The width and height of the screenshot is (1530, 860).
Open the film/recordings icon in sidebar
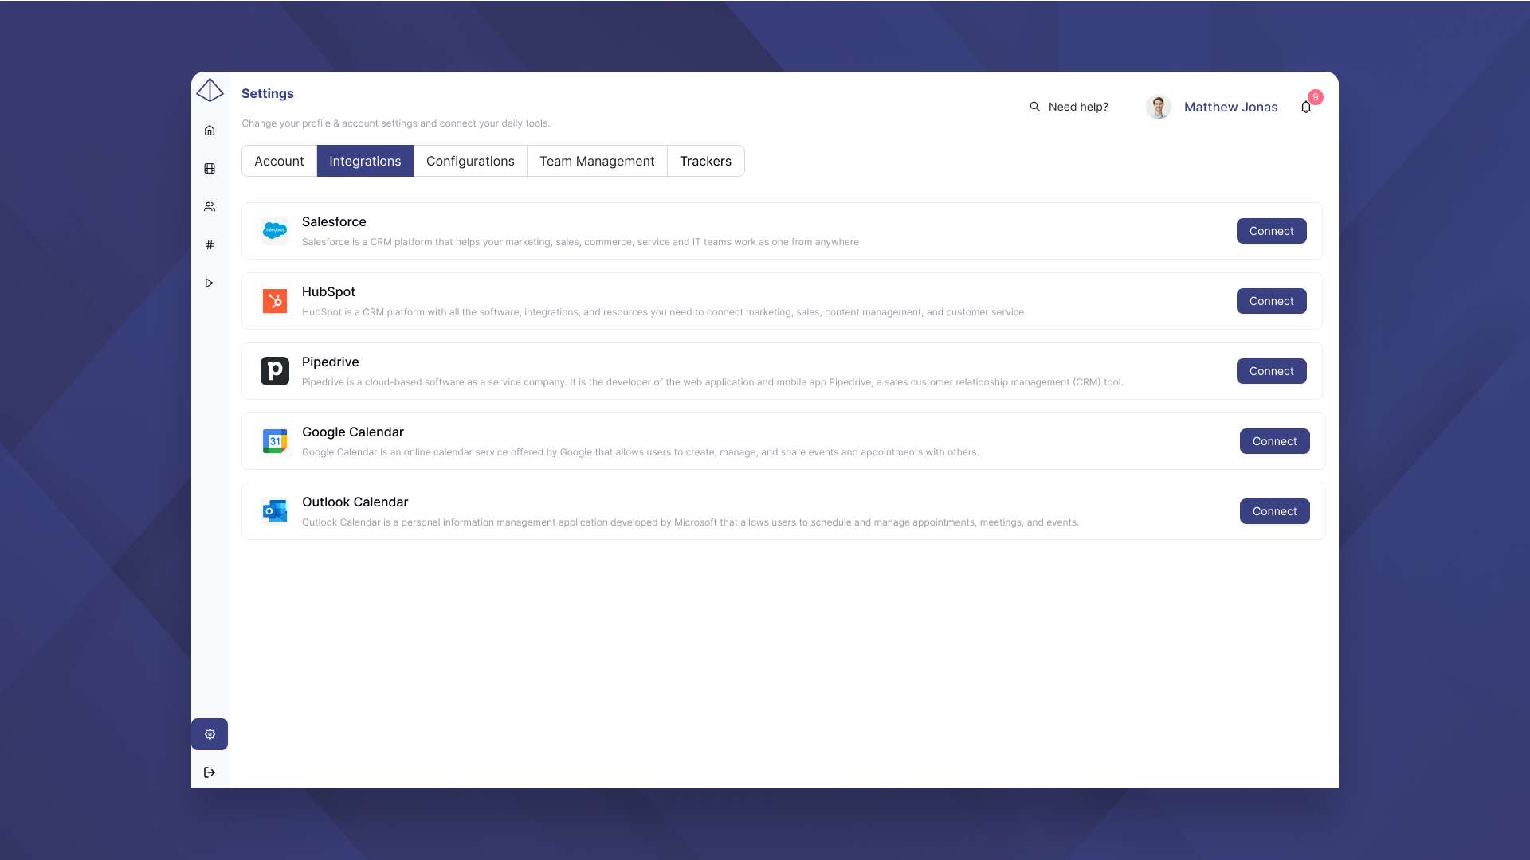pos(210,169)
